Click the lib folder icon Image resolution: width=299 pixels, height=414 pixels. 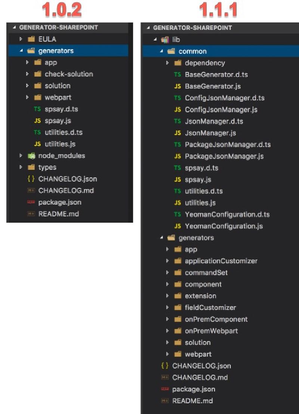click(165, 40)
